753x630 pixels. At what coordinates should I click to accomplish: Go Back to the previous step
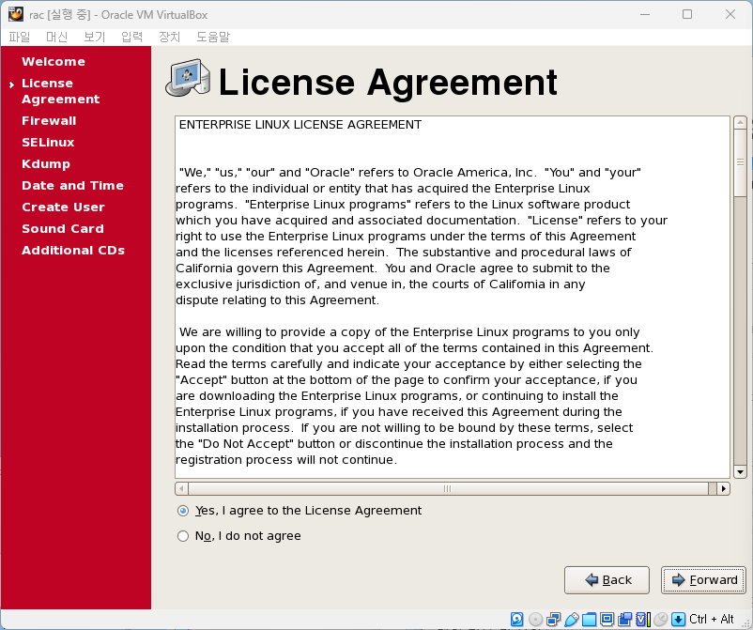pyautogui.click(x=607, y=580)
